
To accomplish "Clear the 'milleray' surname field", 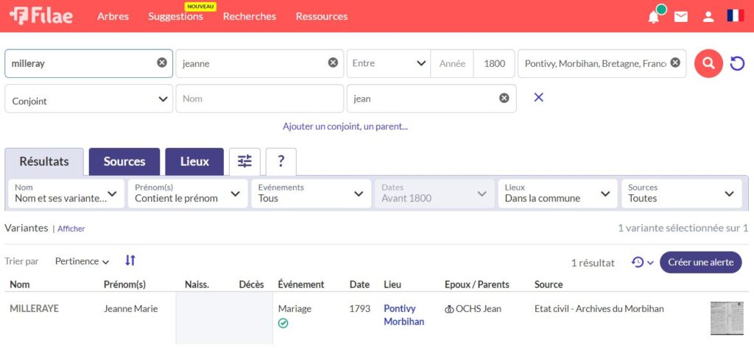I will 162,63.
